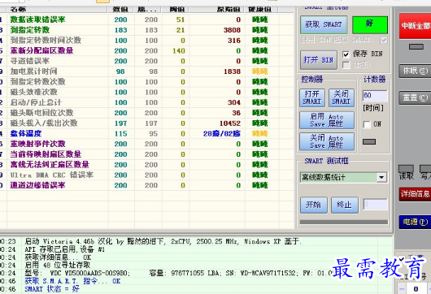
Task: Click the 获取 SMART button
Action: point(324,24)
